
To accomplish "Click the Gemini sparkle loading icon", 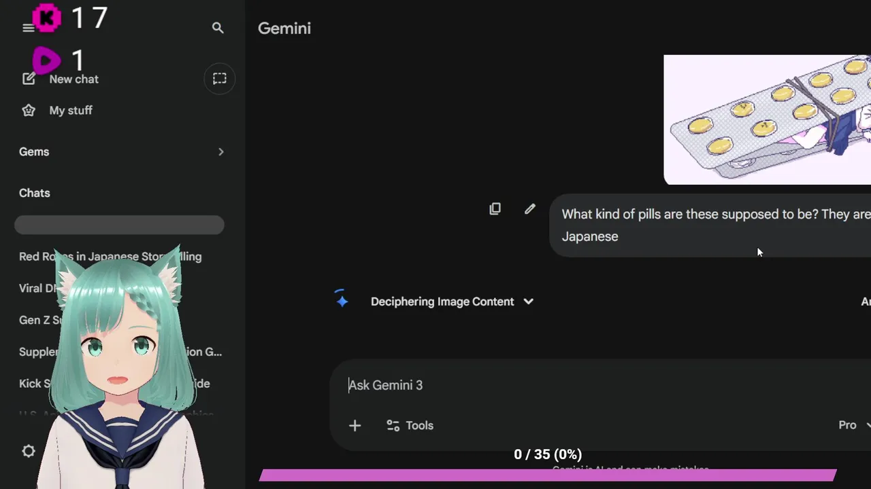I will [342, 300].
